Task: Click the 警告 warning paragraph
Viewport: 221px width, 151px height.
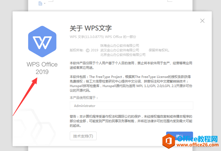Action: coord(131,121)
